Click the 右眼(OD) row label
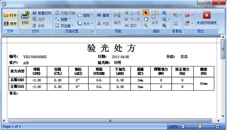The height and width of the screenshot is (130, 227). pyautogui.click(x=17, y=80)
